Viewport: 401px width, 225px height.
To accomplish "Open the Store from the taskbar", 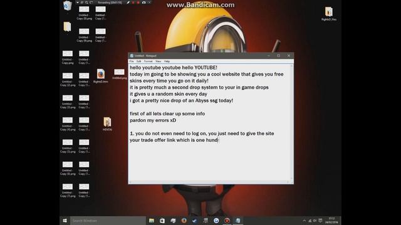I will coord(162,221).
